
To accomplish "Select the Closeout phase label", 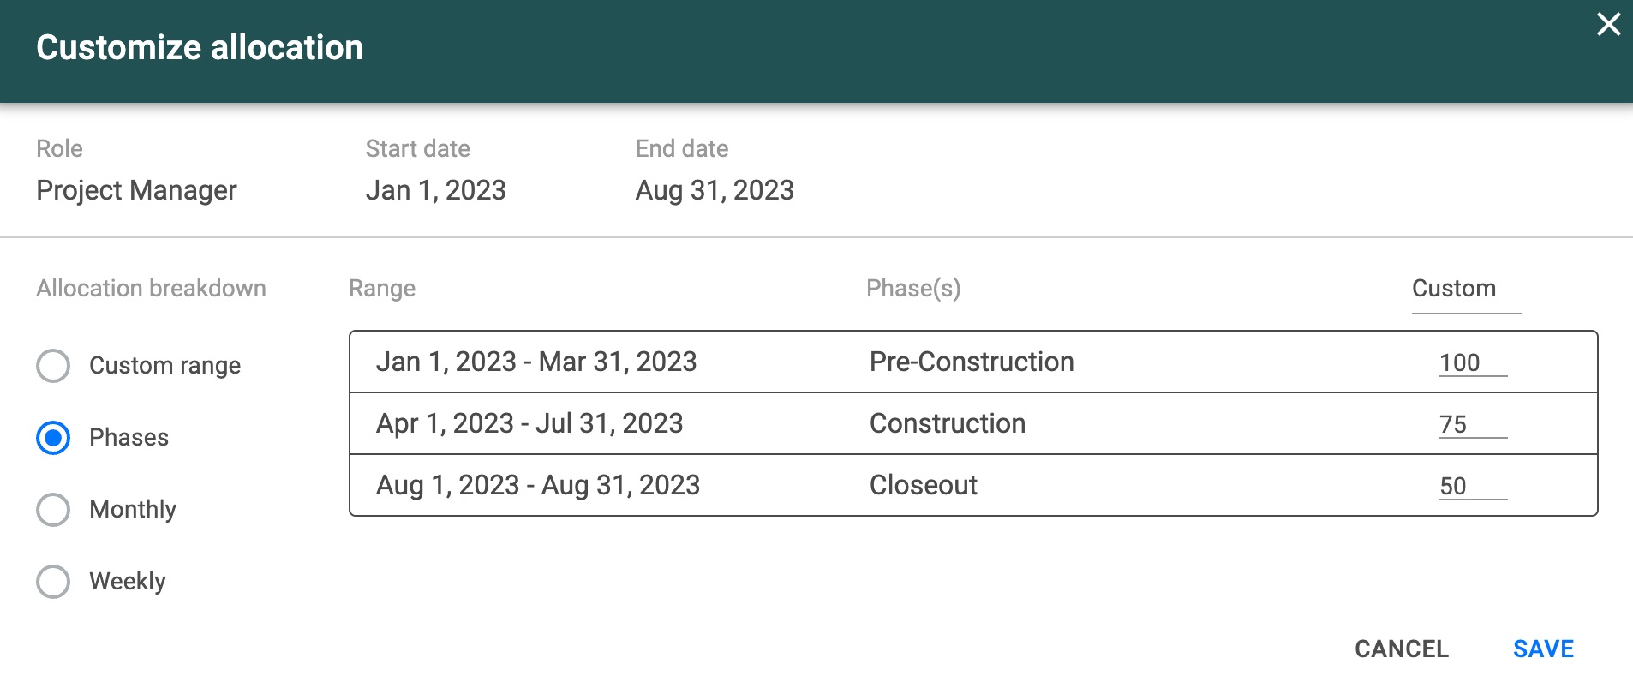I will click(924, 485).
